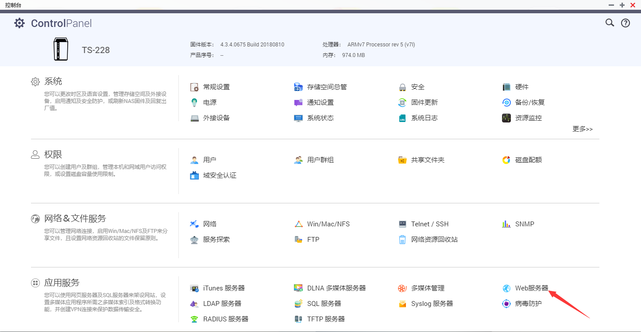Select the 系统 category heading
The width and height of the screenshot is (641, 332).
coord(53,82)
